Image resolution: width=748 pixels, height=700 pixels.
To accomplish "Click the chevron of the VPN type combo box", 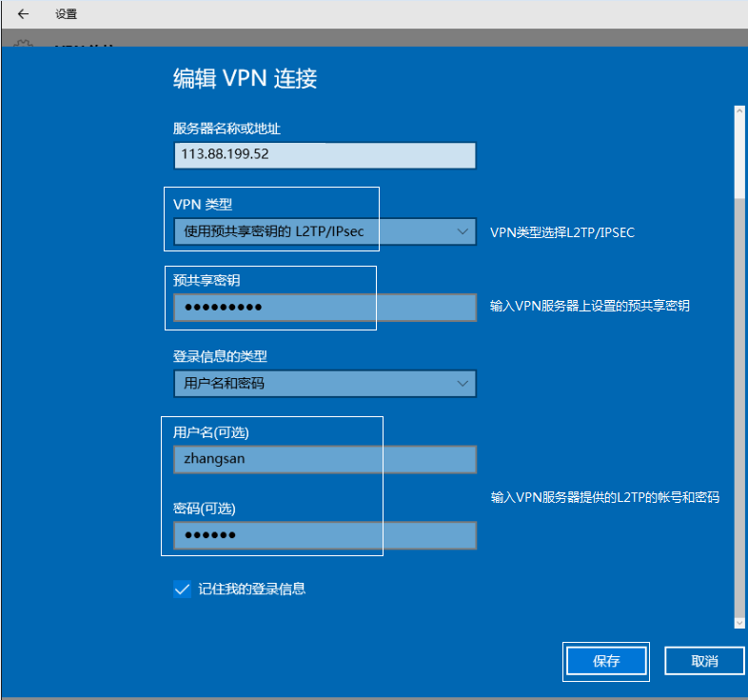I will coord(463,231).
